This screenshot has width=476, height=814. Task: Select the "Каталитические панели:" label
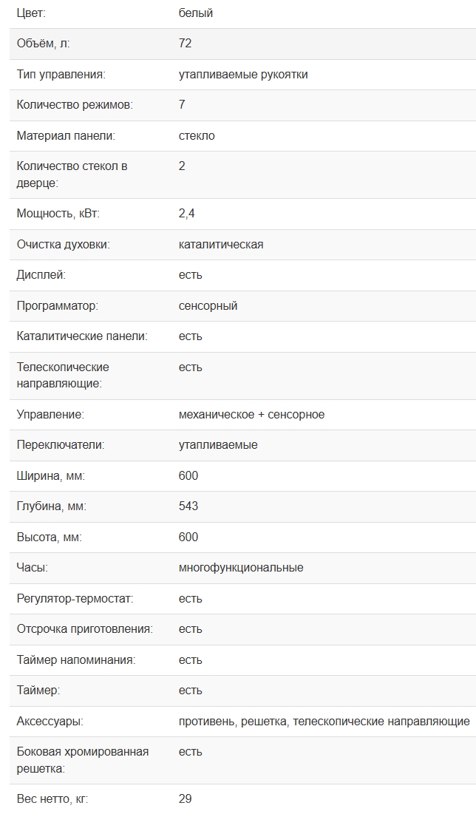tap(82, 336)
